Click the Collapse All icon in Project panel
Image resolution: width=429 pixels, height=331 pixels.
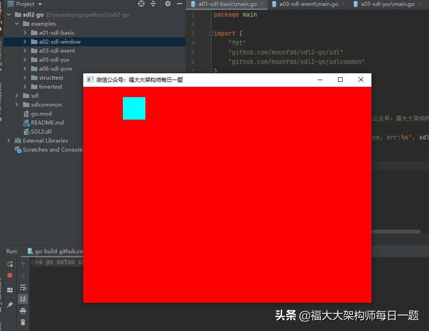click(x=154, y=4)
